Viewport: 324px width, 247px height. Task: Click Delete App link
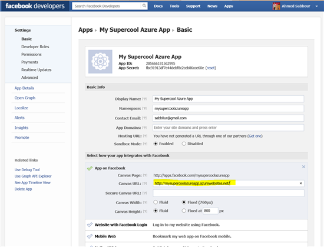[23, 189]
